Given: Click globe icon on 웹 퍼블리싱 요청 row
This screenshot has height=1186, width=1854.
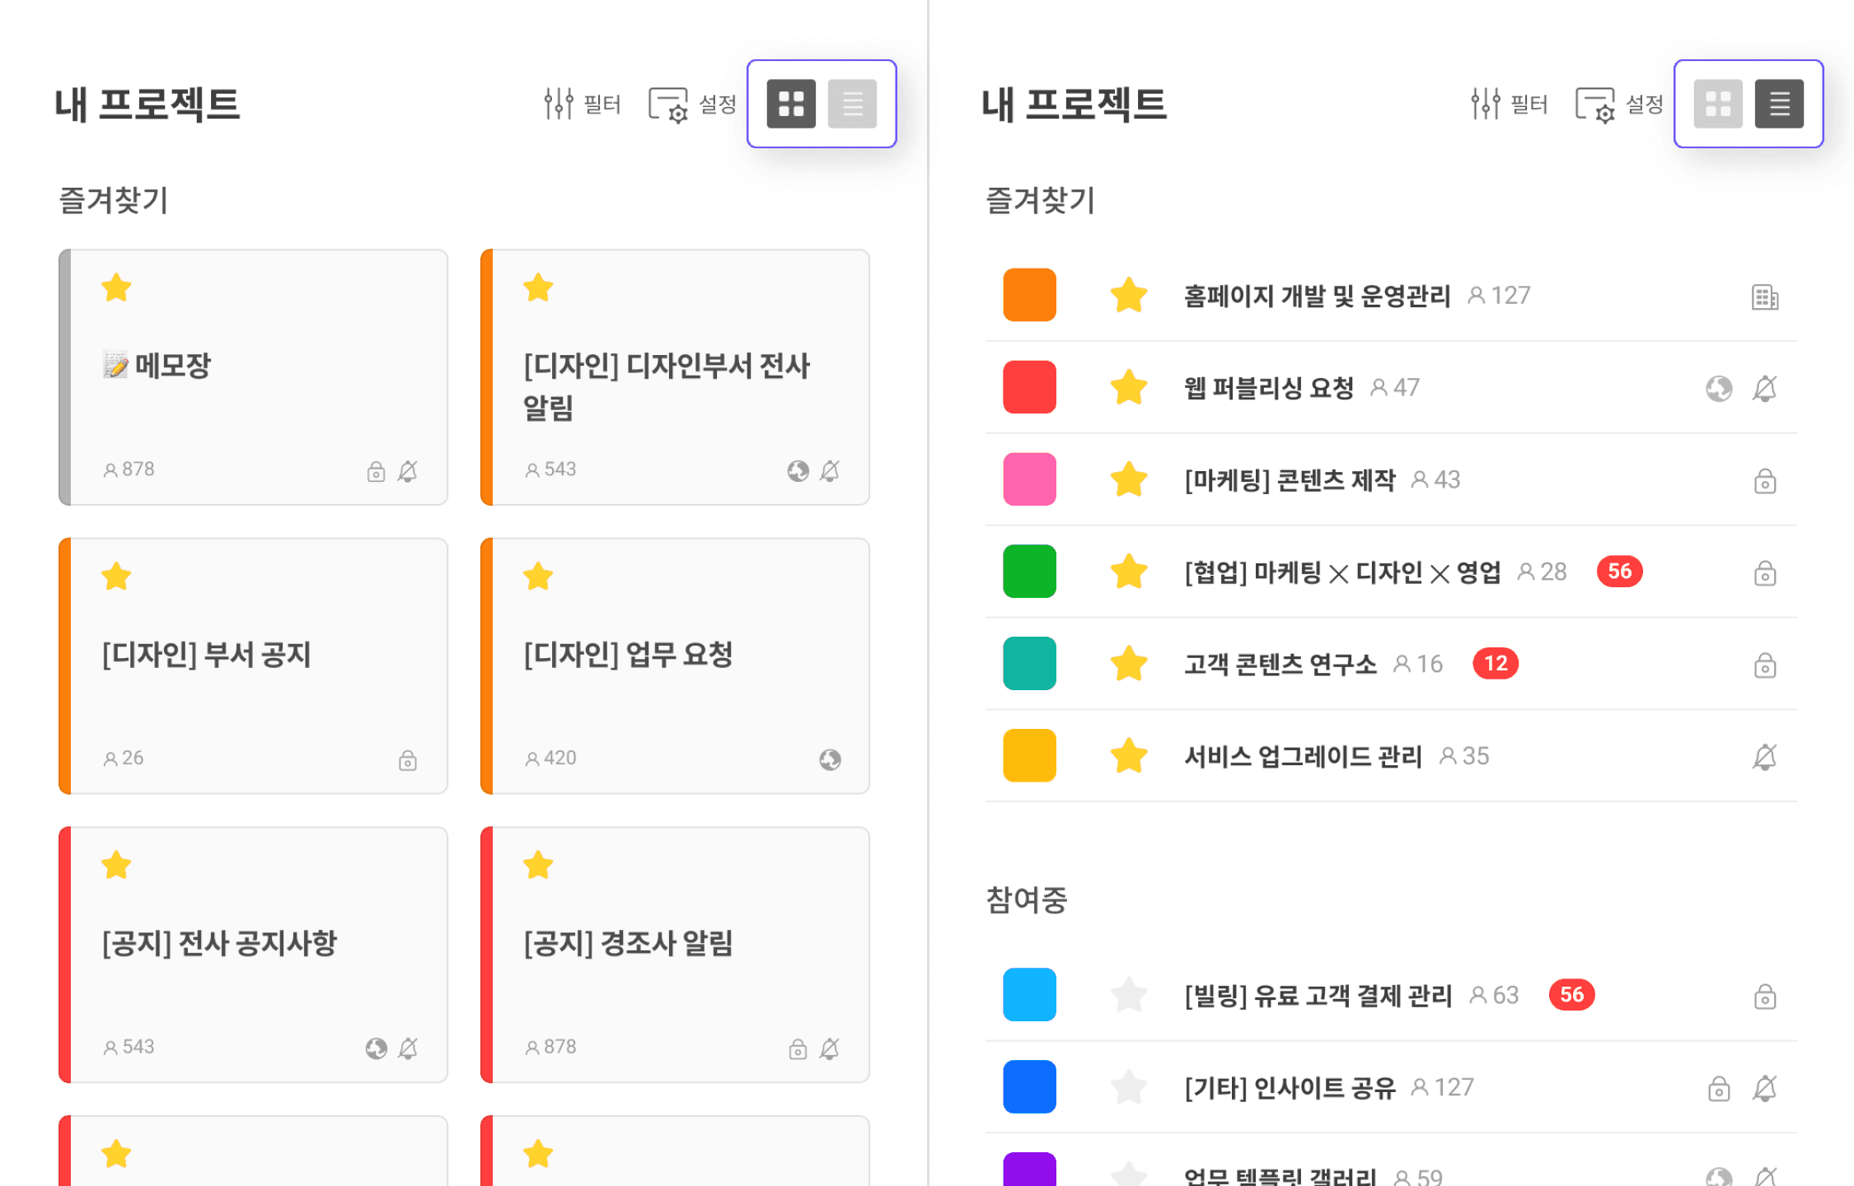Looking at the screenshot, I should 1719,389.
